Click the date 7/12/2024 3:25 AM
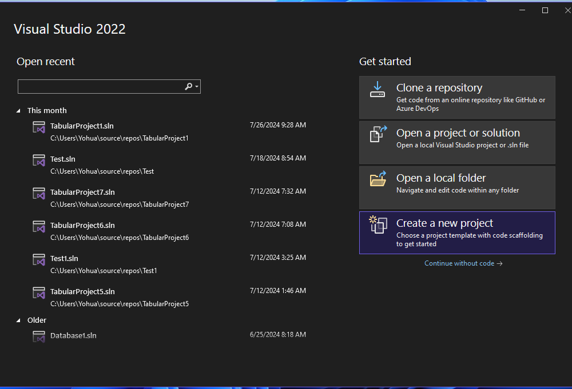The height and width of the screenshot is (389, 572). [278, 258]
